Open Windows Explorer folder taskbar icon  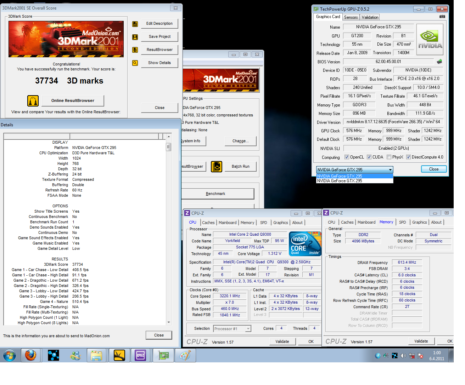pyautogui.click(x=96, y=355)
